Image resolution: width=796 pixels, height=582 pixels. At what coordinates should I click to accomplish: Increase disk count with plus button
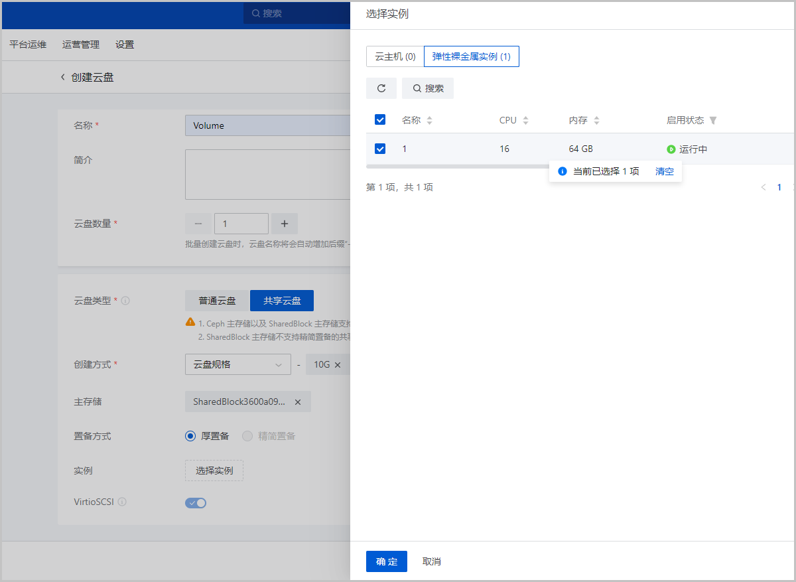(x=285, y=224)
